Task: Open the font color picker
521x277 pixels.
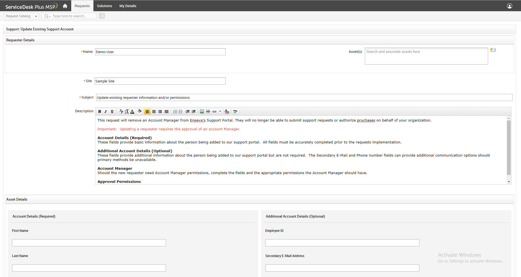Action: 132,111
